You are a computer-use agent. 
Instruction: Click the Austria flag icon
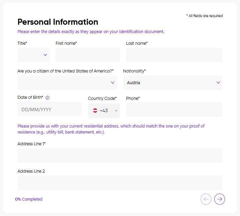(95, 111)
